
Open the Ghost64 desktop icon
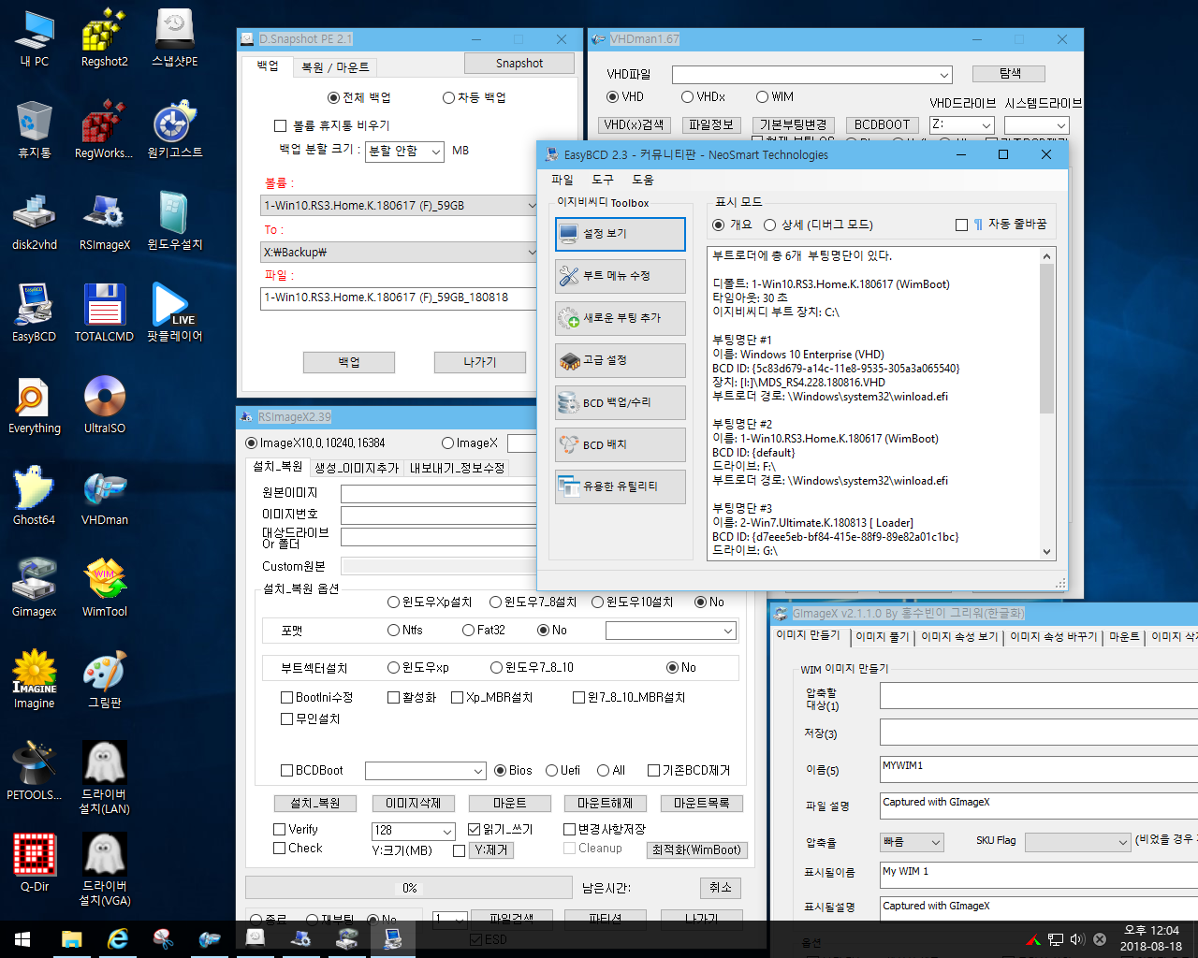click(x=35, y=497)
